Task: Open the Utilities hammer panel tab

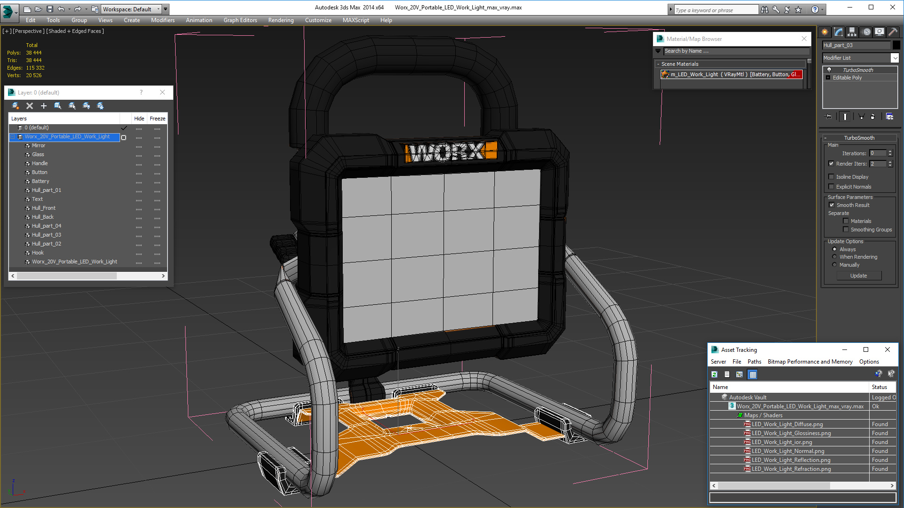Action: tap(893, 32)
